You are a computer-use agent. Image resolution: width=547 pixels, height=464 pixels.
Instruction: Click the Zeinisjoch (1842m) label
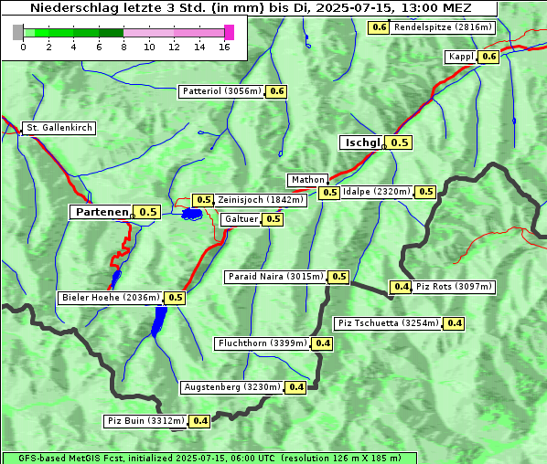[x=261, y=200]
